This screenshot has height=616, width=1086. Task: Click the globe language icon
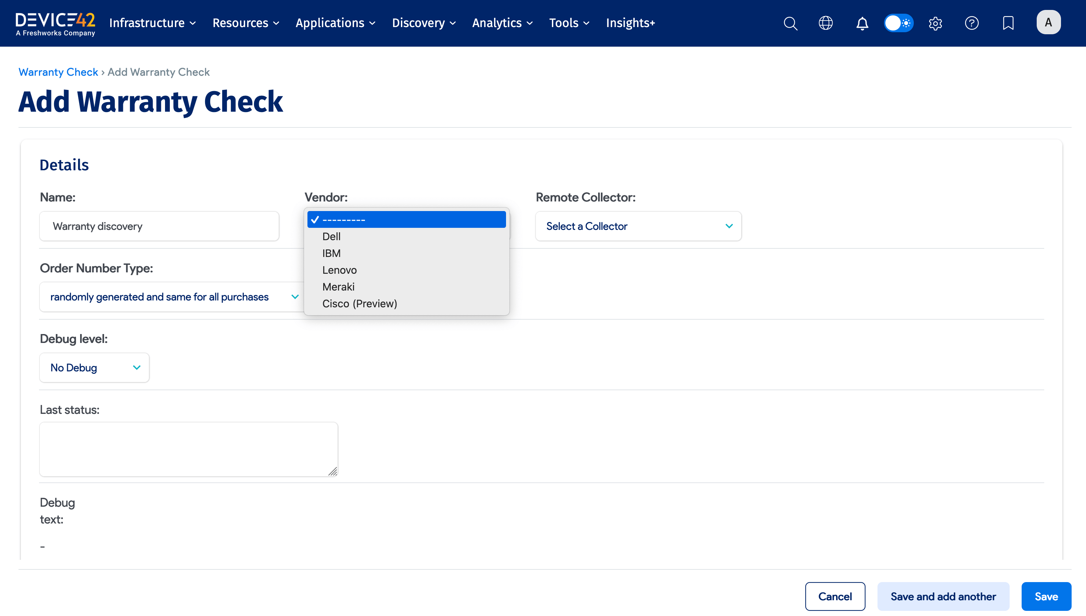tap(825, 23)
